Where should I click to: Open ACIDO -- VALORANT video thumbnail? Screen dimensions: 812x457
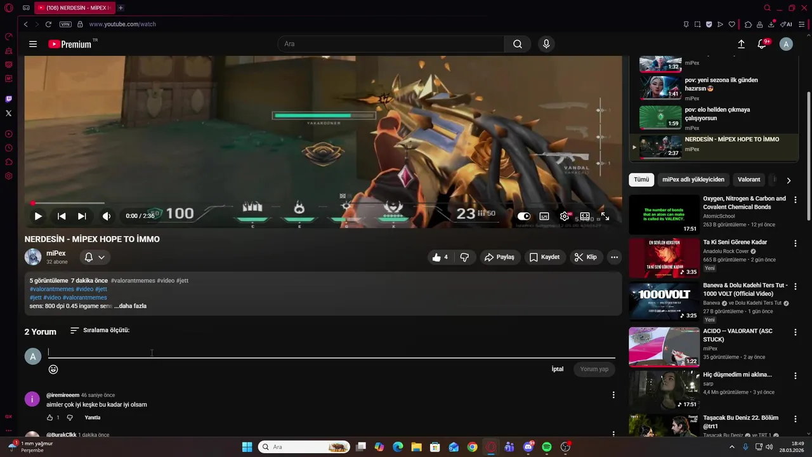[664, 347]
